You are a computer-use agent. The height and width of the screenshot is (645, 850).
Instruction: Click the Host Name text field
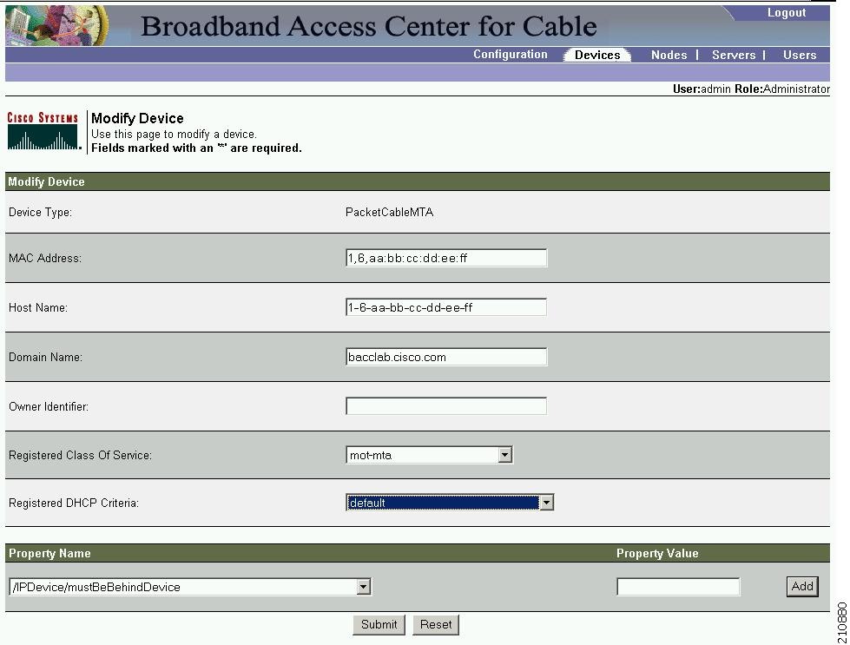coord(445,306)
